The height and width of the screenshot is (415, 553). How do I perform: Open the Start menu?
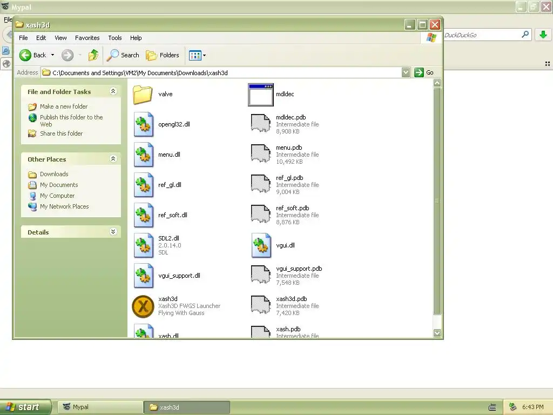point(25,407)
